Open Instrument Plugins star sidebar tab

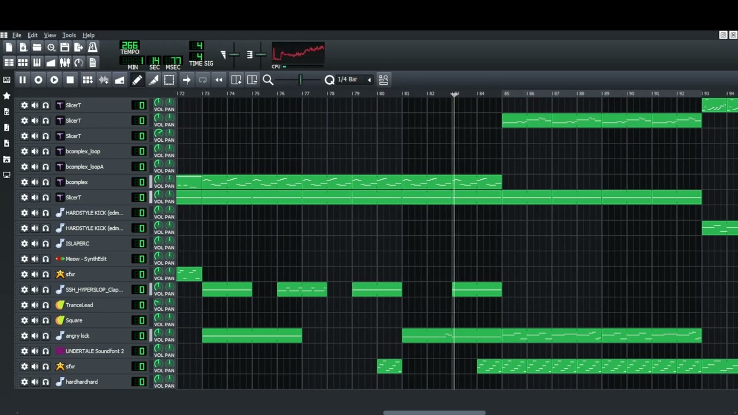click(x=6, y=96)
